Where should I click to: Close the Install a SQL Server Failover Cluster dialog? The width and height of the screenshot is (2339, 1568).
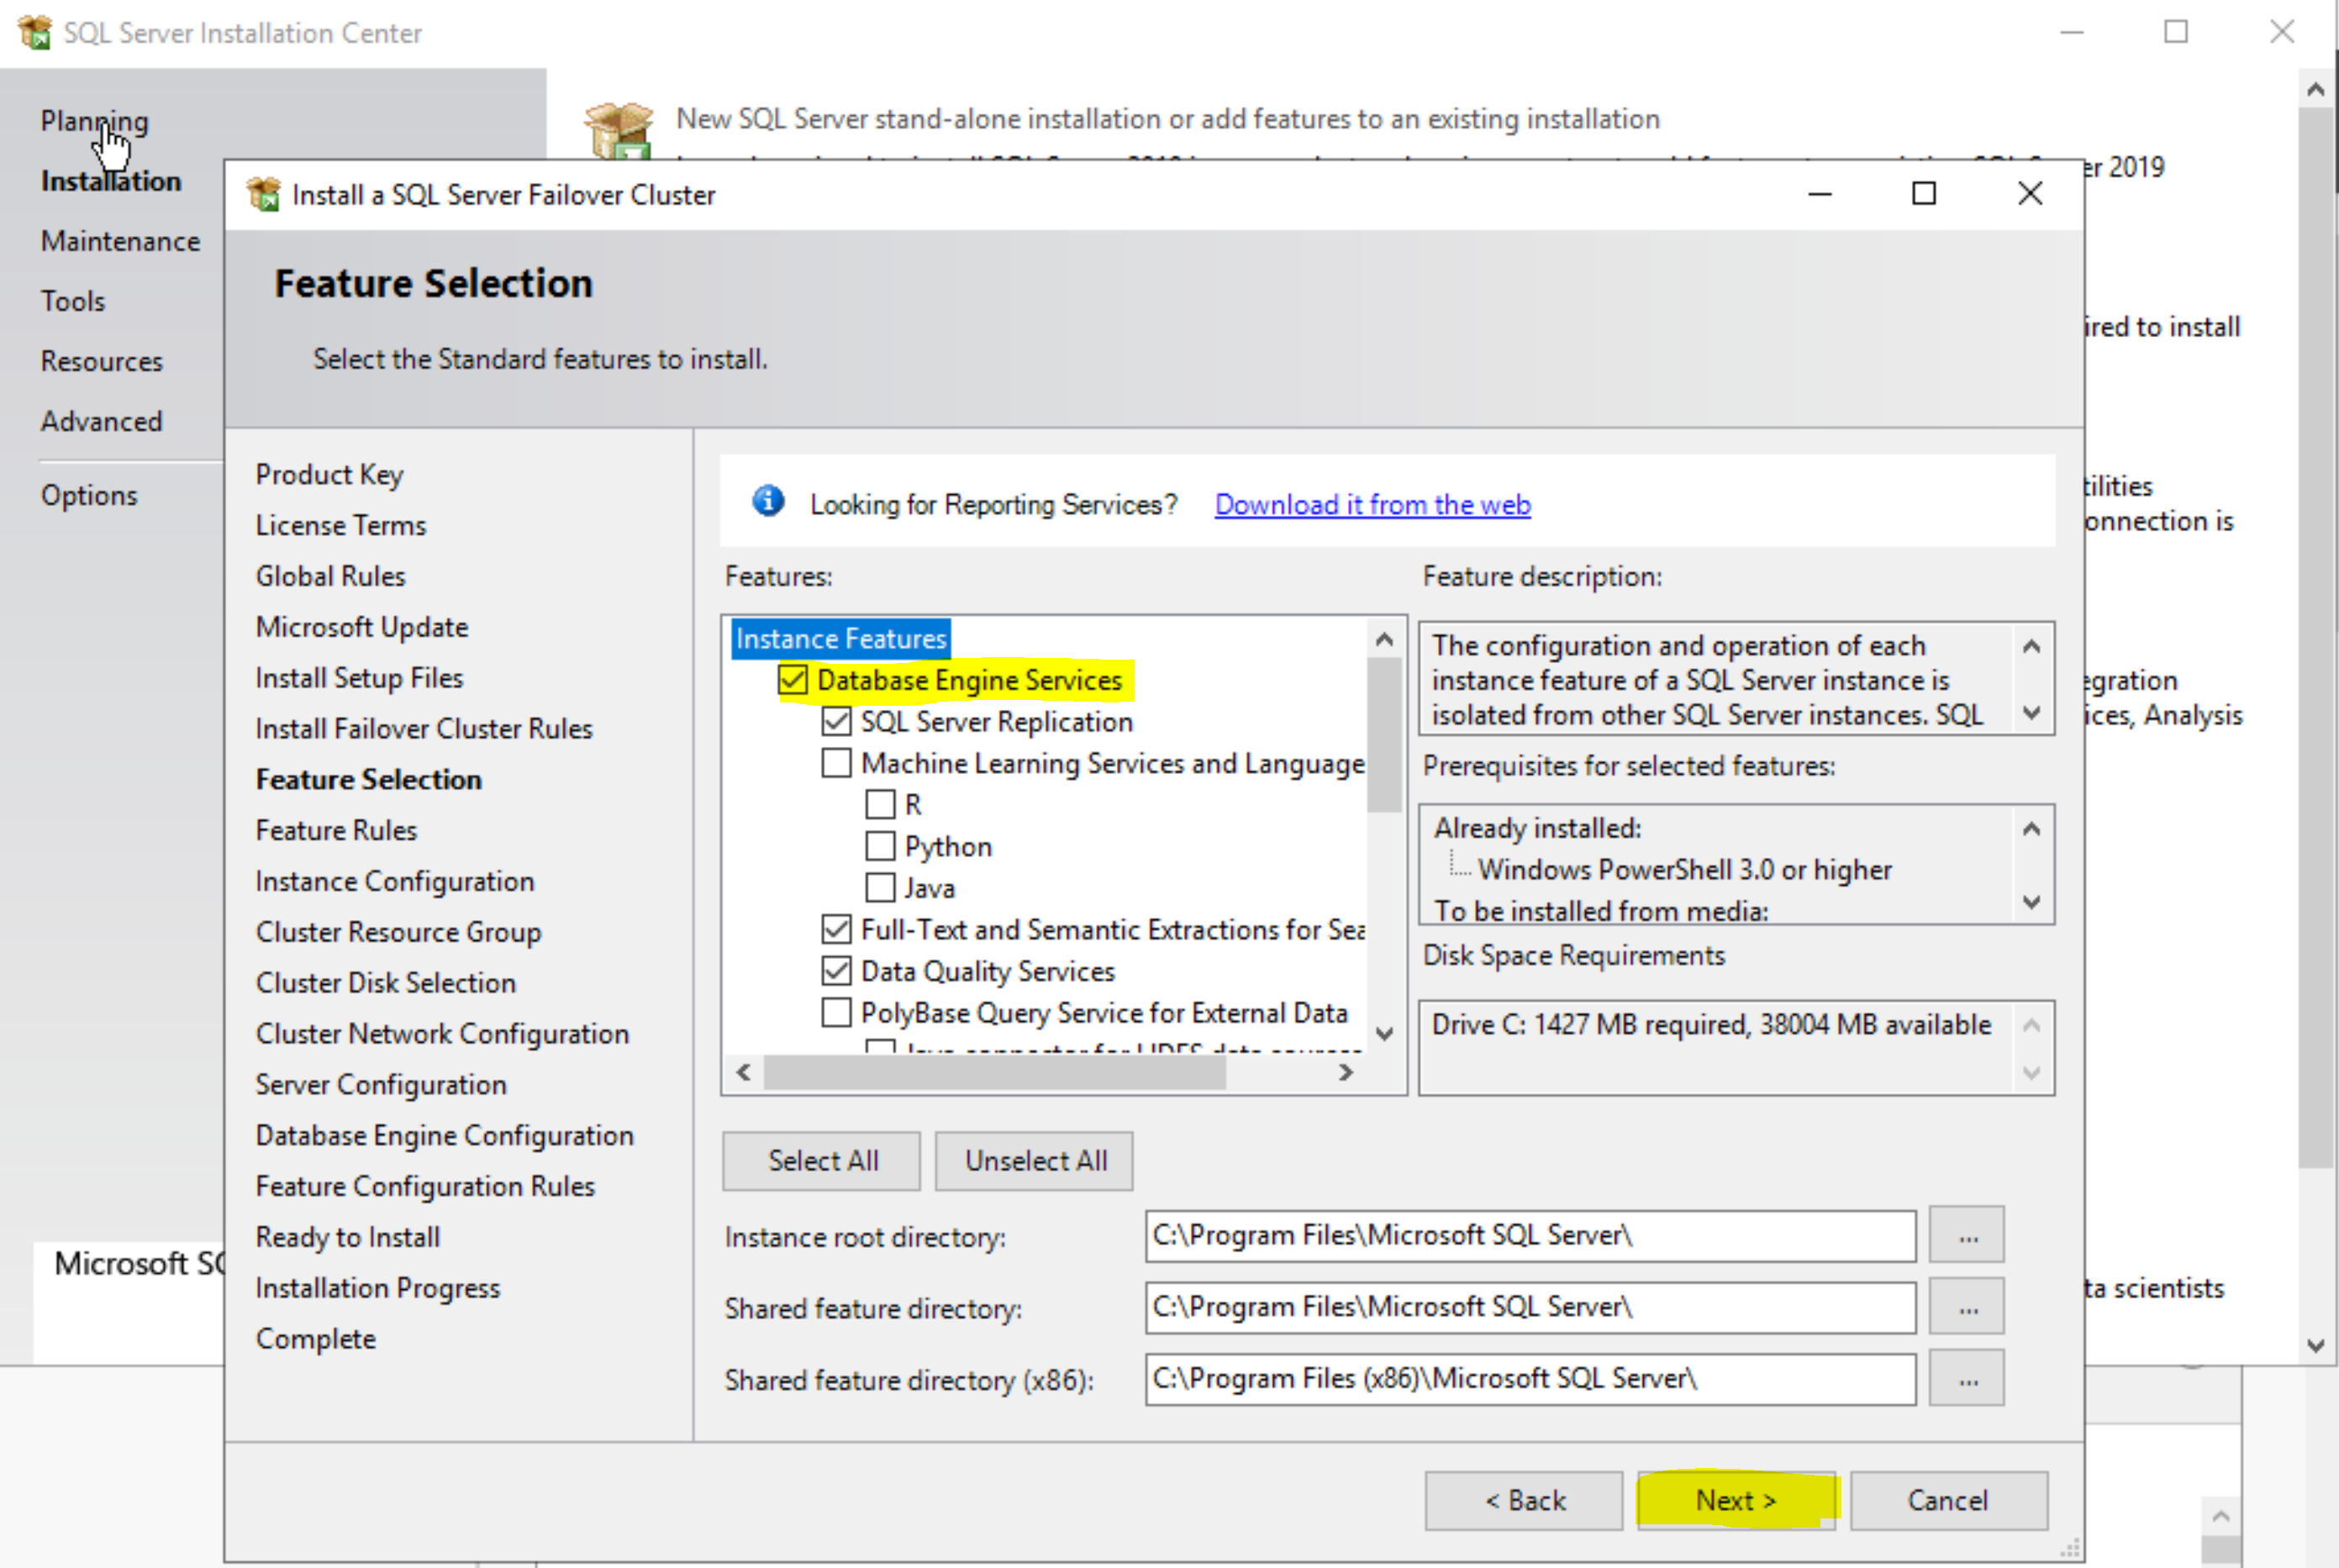coord(2030,193)
